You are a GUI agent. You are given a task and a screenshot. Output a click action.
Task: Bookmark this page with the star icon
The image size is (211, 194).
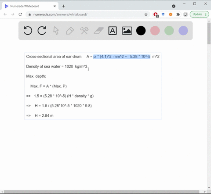146,14
